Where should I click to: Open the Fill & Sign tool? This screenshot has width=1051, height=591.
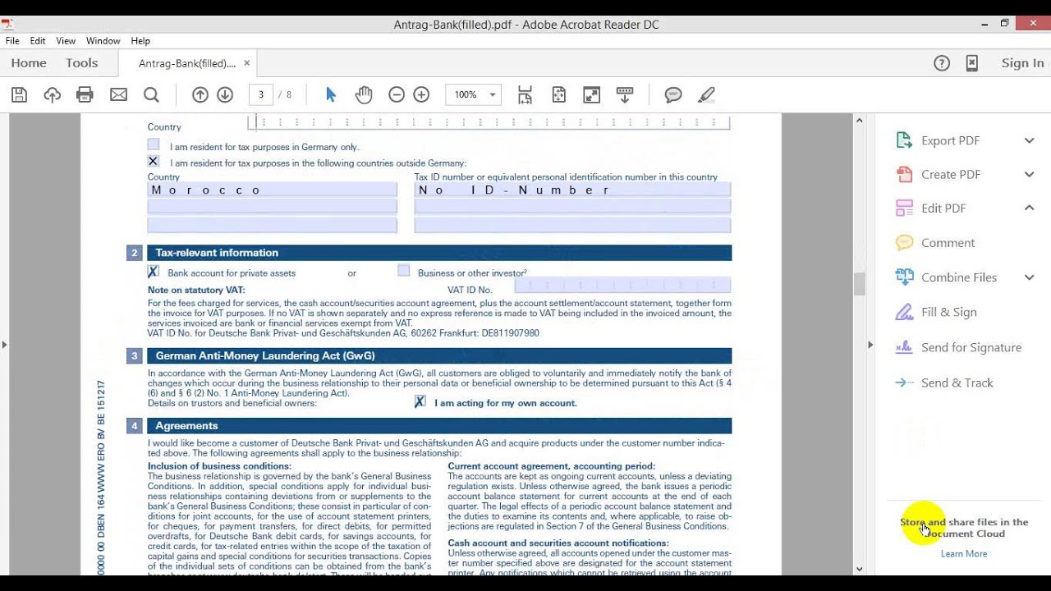[x=948, y=312]
